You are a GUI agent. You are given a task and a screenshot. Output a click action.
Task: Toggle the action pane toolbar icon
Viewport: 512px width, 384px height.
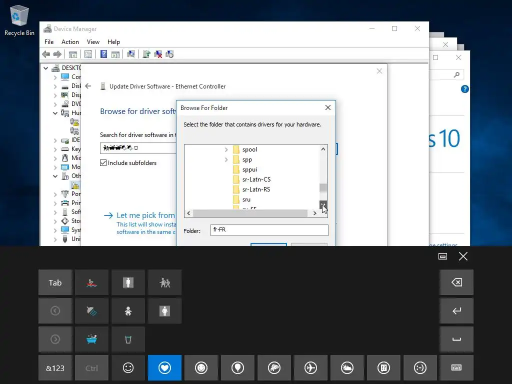coord(115,54)
